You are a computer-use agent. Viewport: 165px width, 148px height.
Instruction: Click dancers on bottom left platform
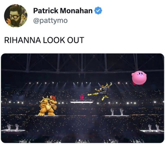(x=13, y=127)
